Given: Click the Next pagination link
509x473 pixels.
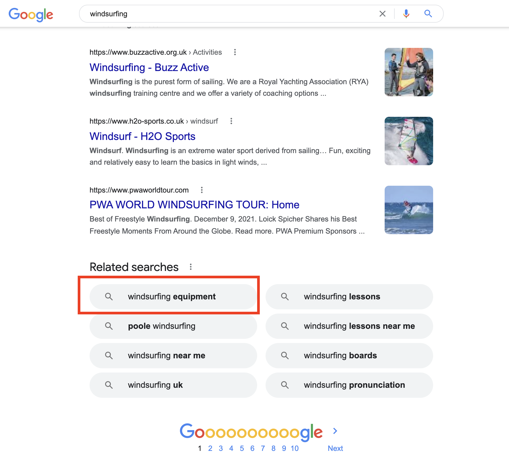Looking at the screenshot, I should point(335,448).
